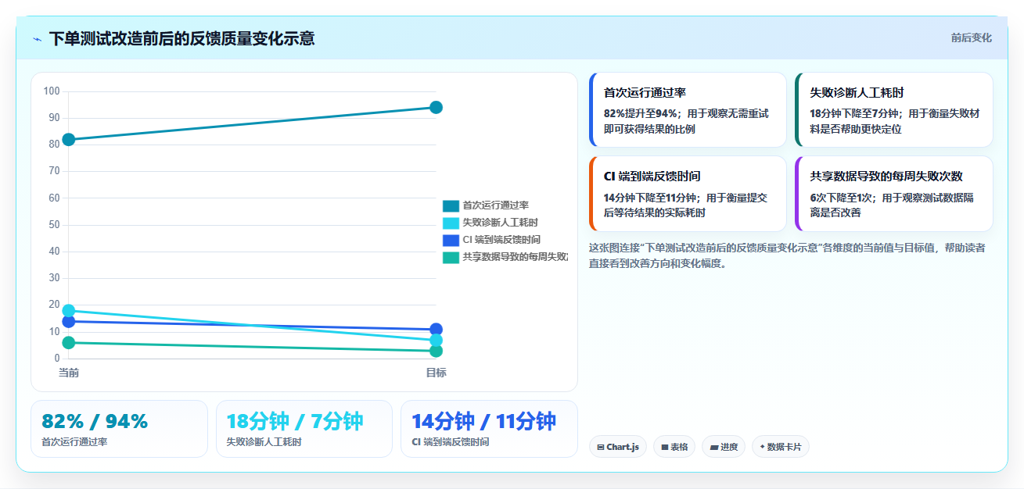This screenshot has width=1024, height=489.
Task: Click the 共享数据 legend color swatch
Action: pos(451,257)
